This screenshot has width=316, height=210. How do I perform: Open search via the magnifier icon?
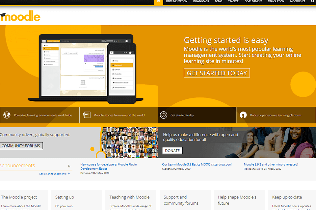[x=313, y=2]
